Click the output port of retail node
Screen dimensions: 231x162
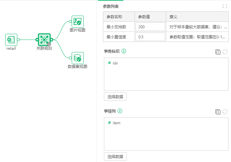coord(18,40)
